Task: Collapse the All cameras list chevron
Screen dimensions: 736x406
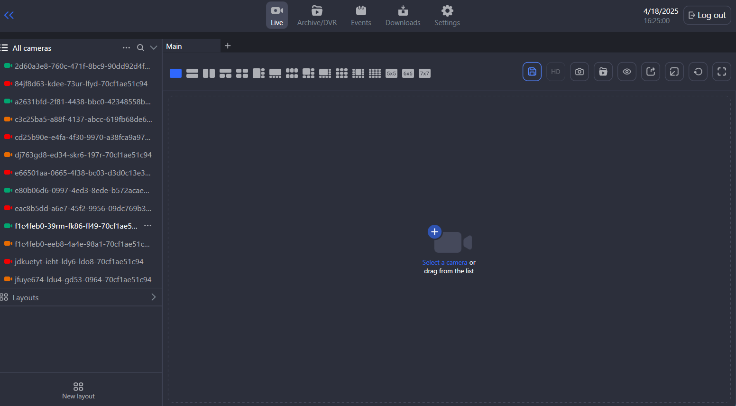Action: [154, 48]
